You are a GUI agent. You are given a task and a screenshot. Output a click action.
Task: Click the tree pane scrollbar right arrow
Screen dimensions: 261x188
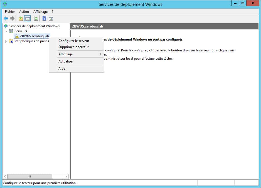pos(66,176)
